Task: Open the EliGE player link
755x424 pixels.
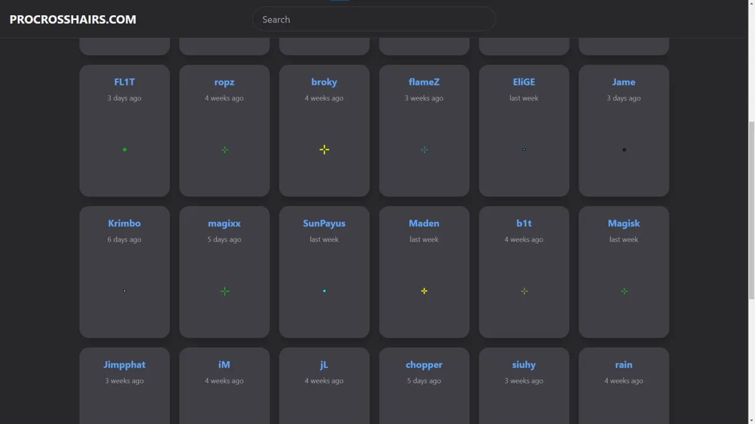Action: 524,82
